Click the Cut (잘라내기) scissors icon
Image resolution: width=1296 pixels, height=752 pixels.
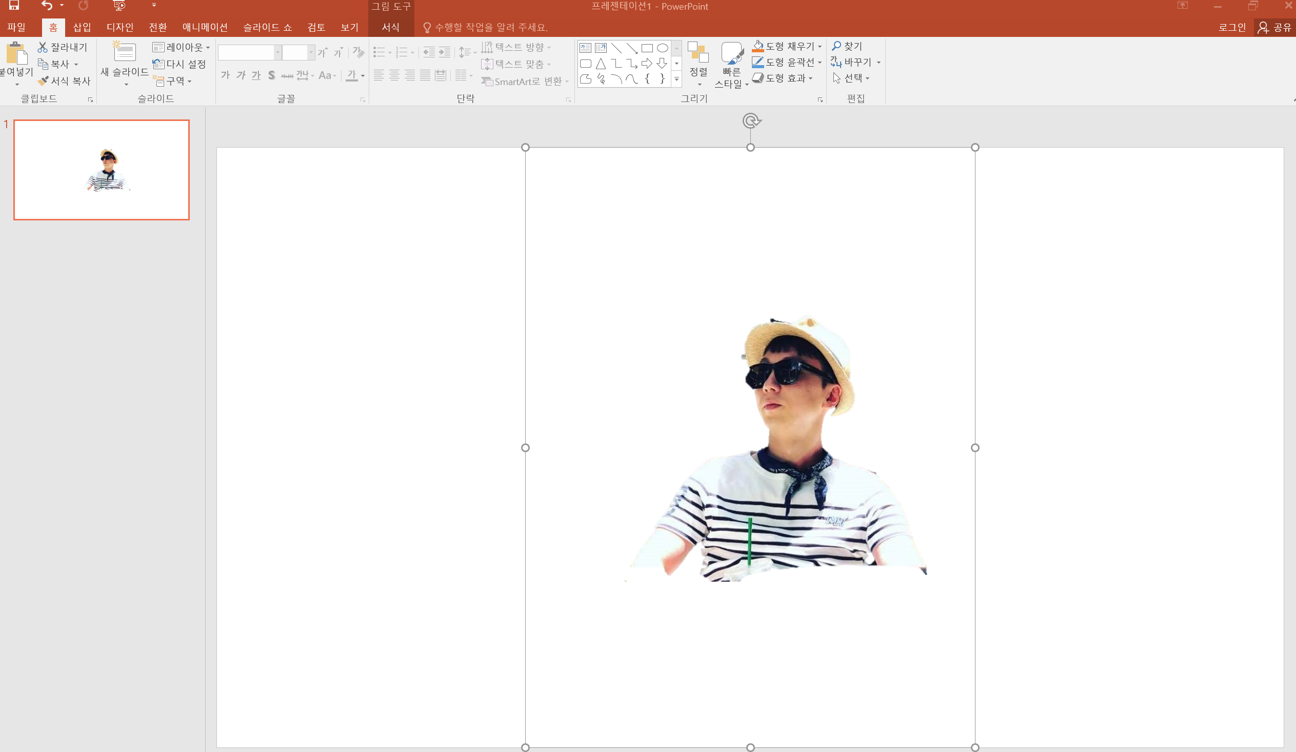43,47
